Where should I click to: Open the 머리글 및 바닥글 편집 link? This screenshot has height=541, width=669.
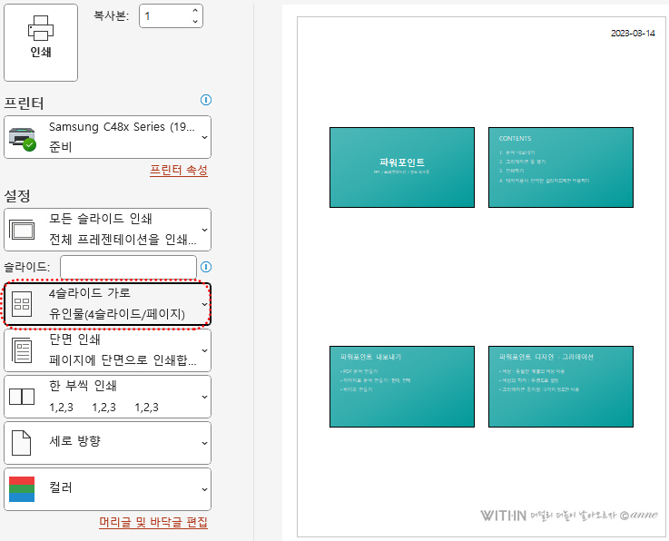[153, 522]
